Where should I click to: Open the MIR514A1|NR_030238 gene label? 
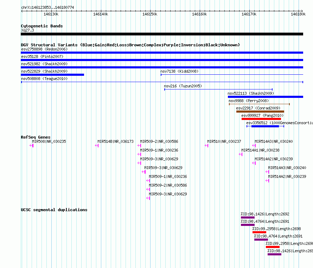pyautogui.click(x=260, y=150)
